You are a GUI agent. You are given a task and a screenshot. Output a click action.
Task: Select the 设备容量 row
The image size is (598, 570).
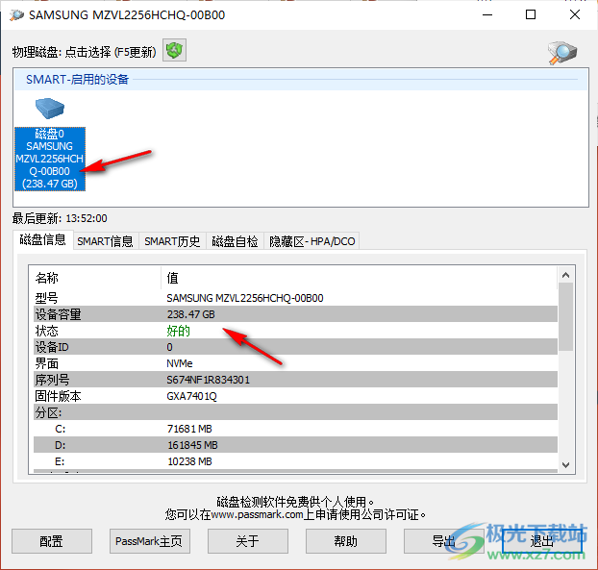(x=295, y=314)
